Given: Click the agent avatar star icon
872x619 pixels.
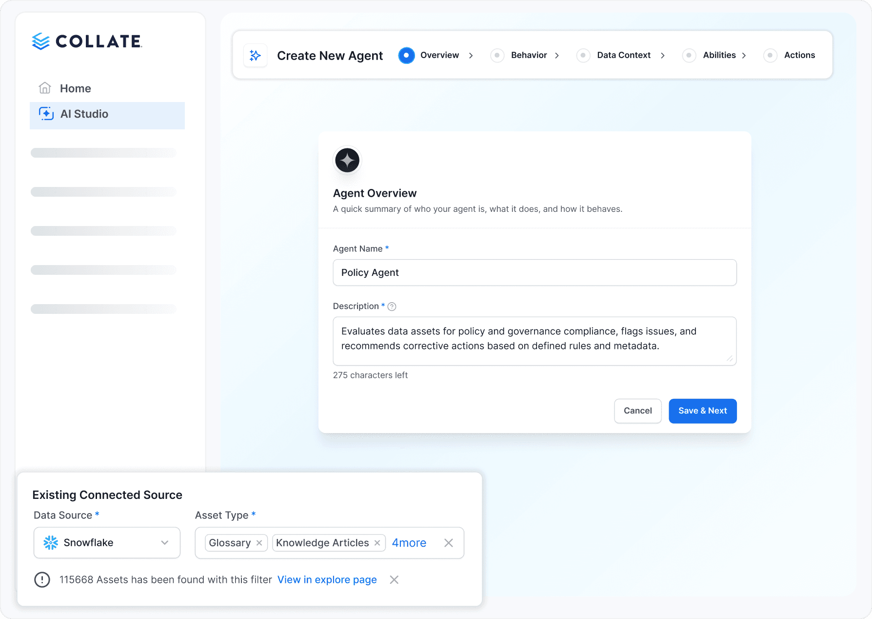Looking at the screenshot, I should coord(347,160).
